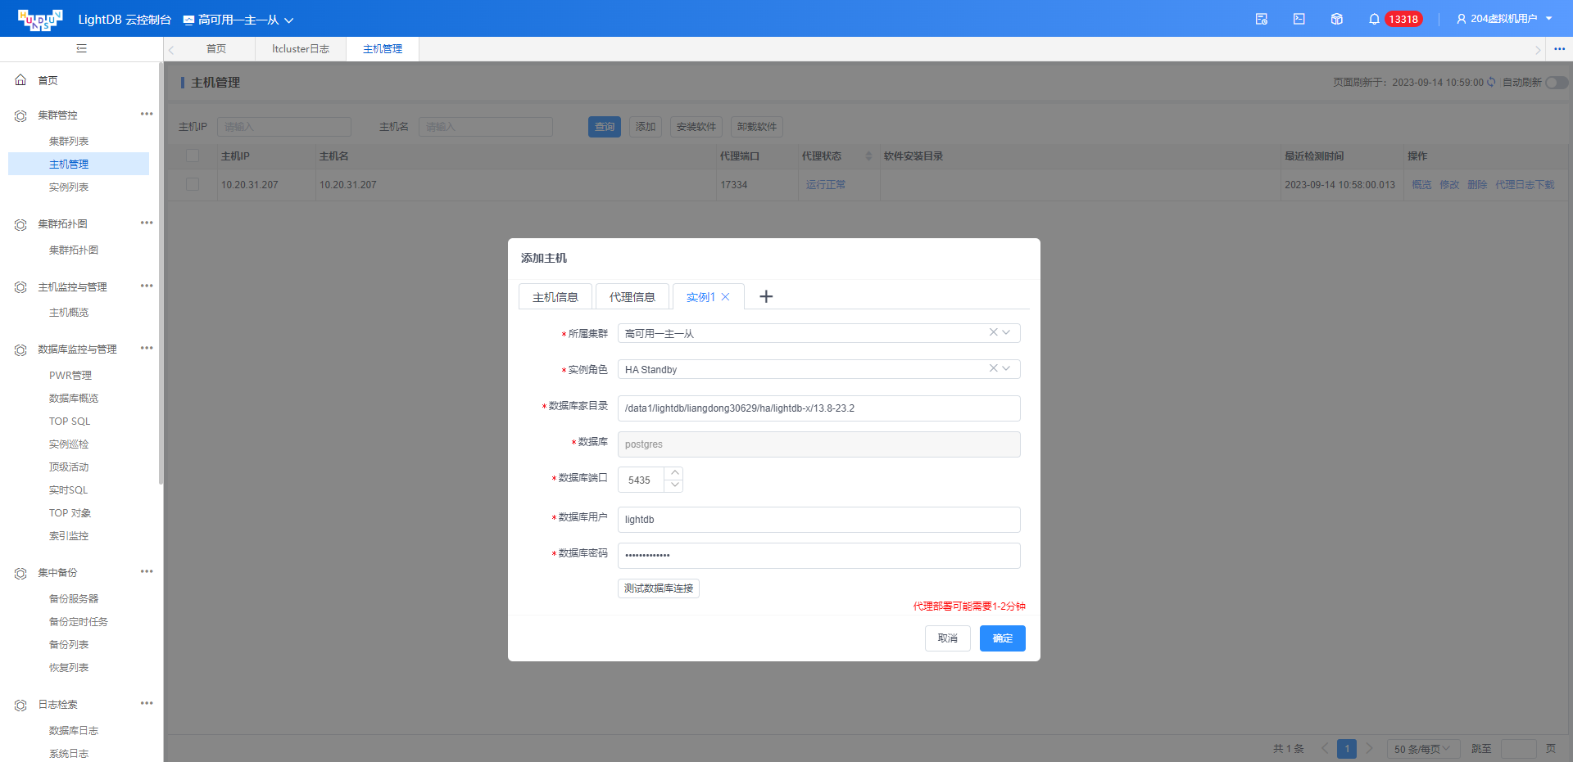Image resolution: width=1573 pixels, height=762 pixels.
Task: Click the 测试数据库连接 button
Action: point(659,588)
